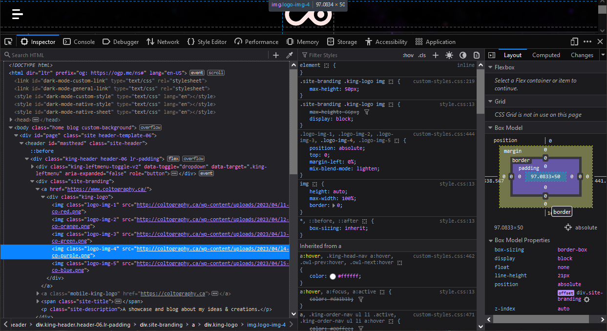The width and height of the screenshot is (607, 331).
Task: Expand the king-leftmenu-toggle-v2 div node
Action: click(32, 166)
